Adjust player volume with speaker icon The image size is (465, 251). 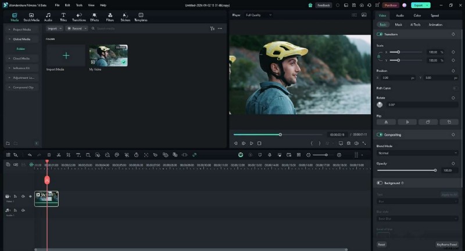click(x=356, y=143)
